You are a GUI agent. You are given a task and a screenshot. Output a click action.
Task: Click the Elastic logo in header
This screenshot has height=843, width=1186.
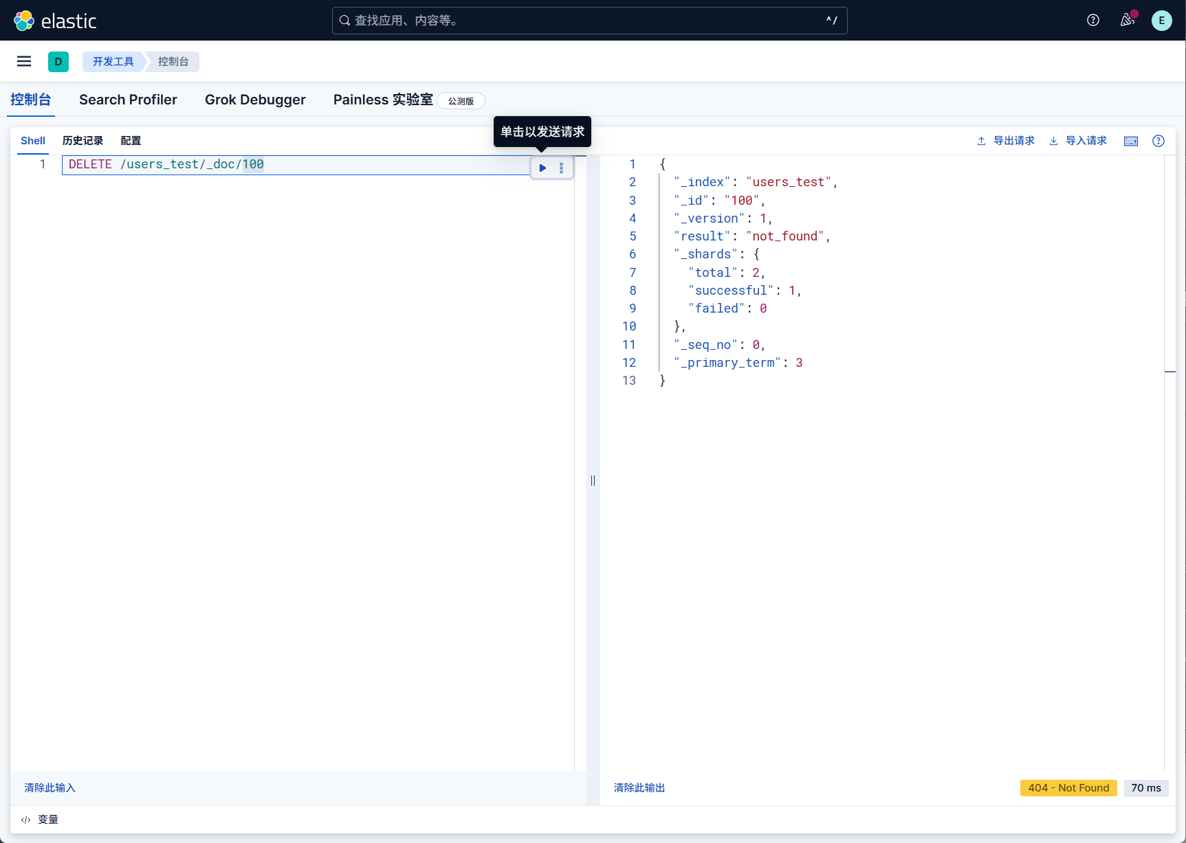point(55,21)
